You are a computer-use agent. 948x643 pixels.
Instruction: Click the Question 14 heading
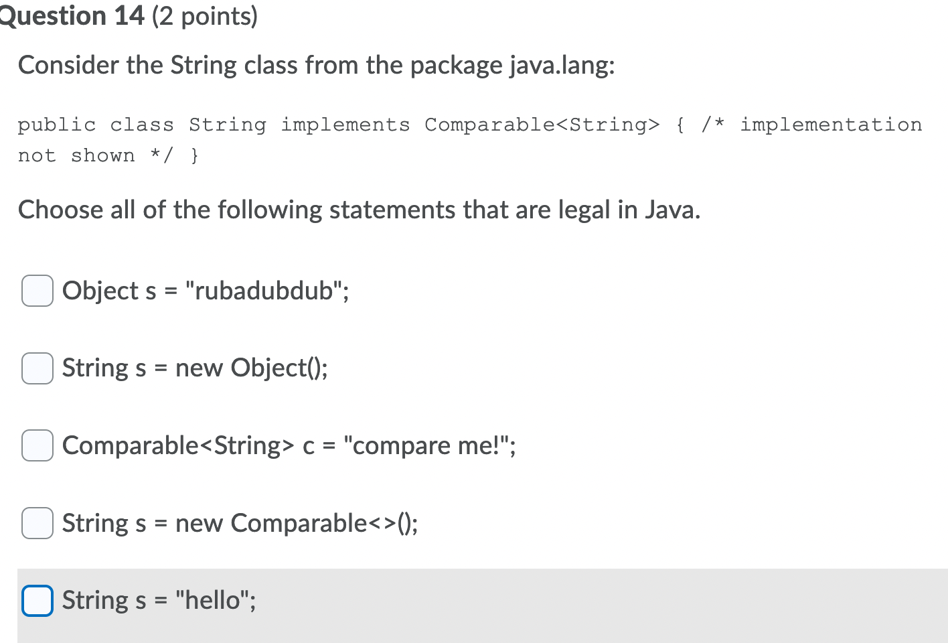(x=72, y=15)
